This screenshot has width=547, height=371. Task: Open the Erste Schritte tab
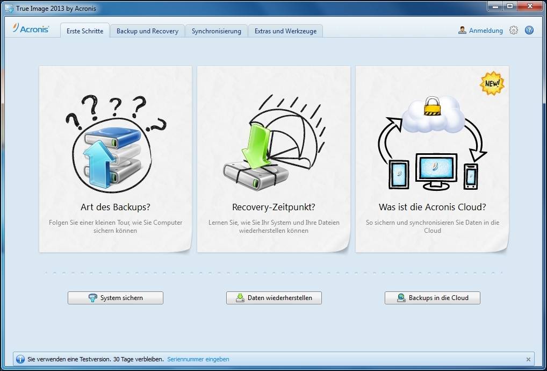(85, 31)
